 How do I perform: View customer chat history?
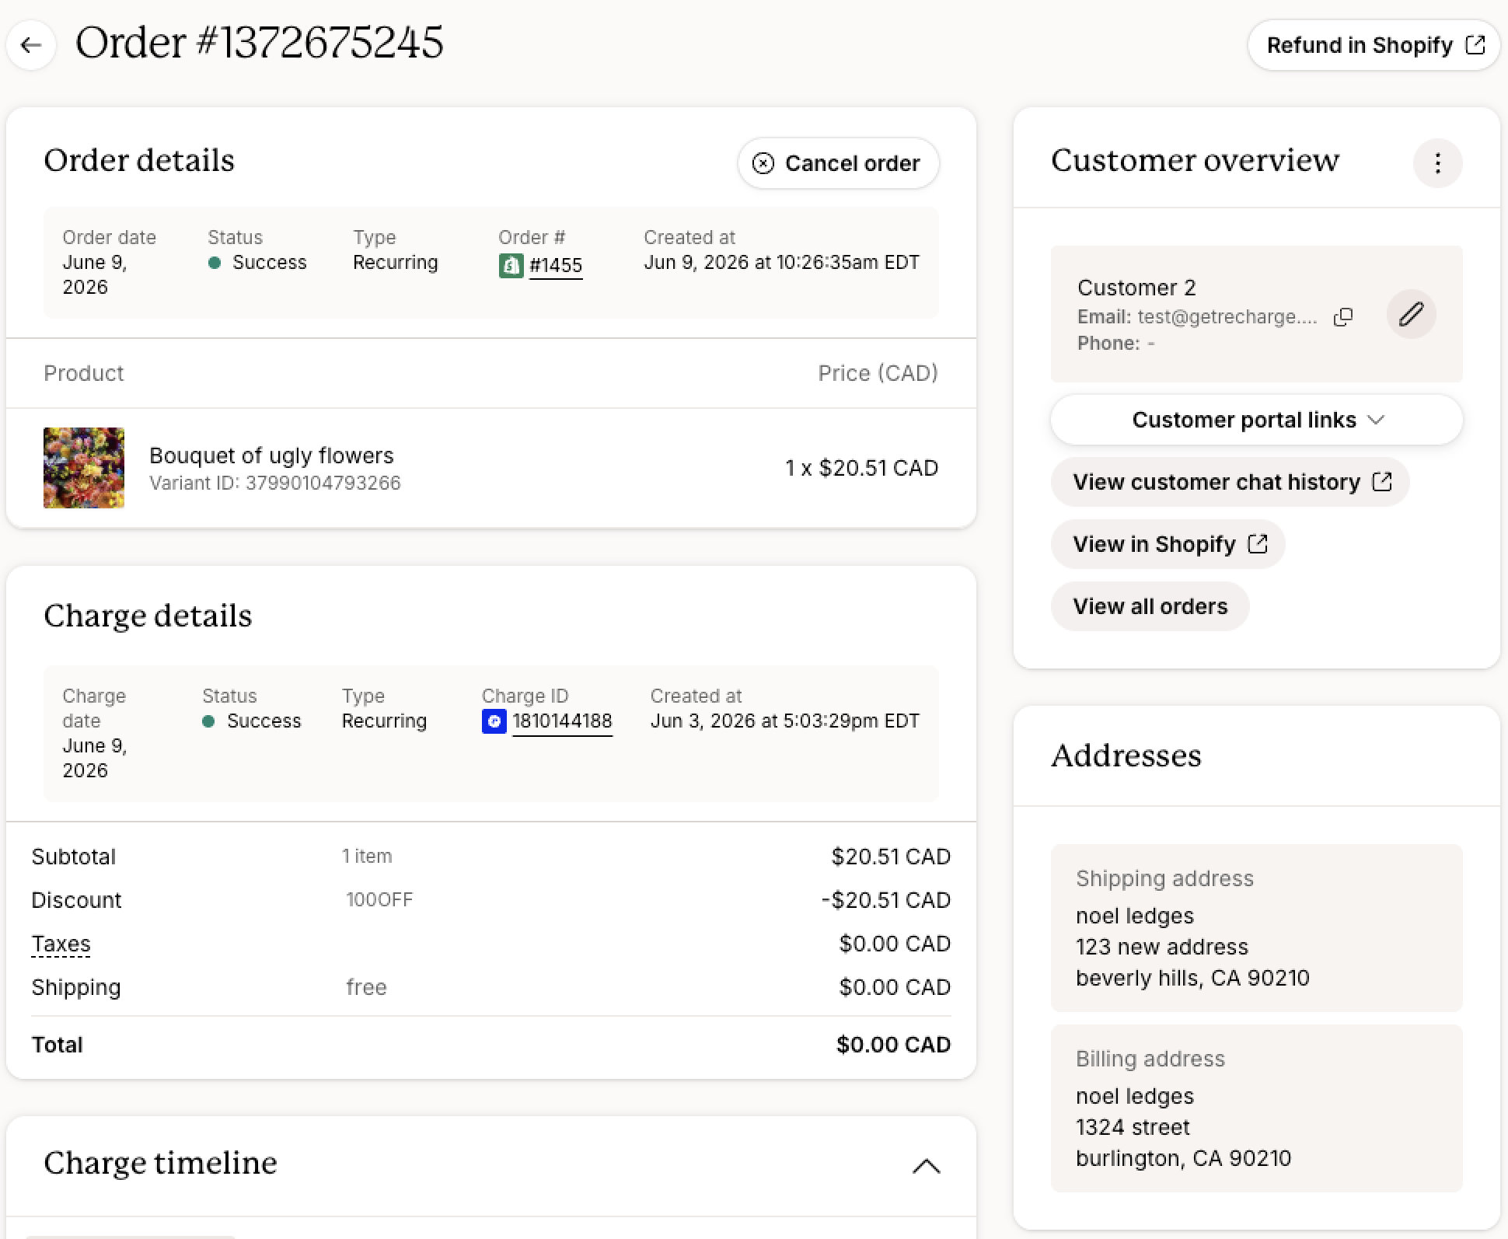tap(1230, 482)
